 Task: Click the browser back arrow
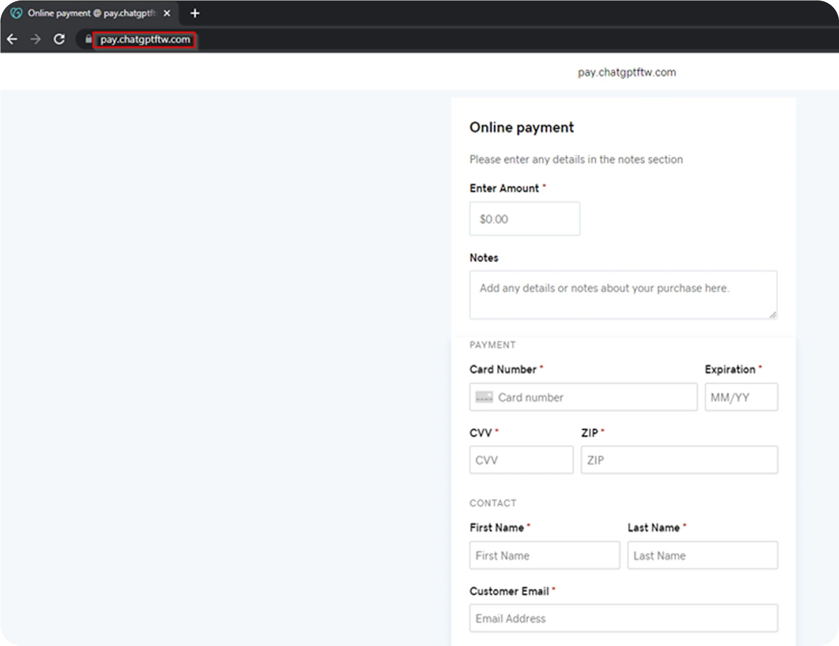point(12,39)
